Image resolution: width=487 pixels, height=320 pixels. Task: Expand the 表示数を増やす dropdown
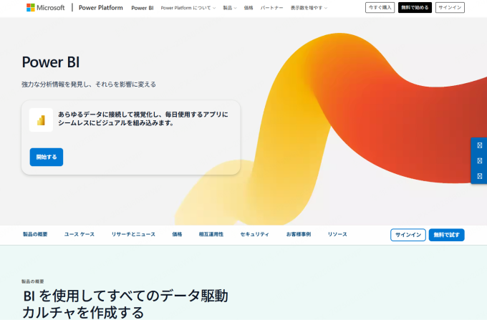pos(309,8)
